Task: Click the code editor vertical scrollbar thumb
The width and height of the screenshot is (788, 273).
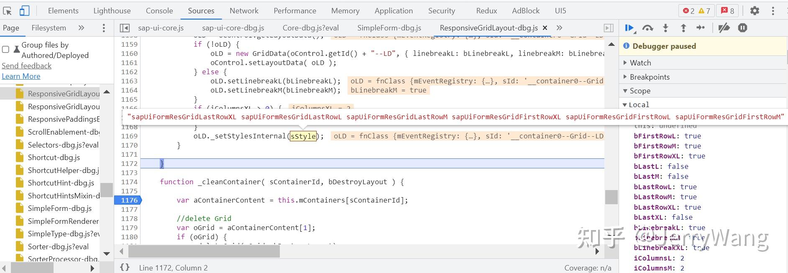Action: click(x=611, y=197)
